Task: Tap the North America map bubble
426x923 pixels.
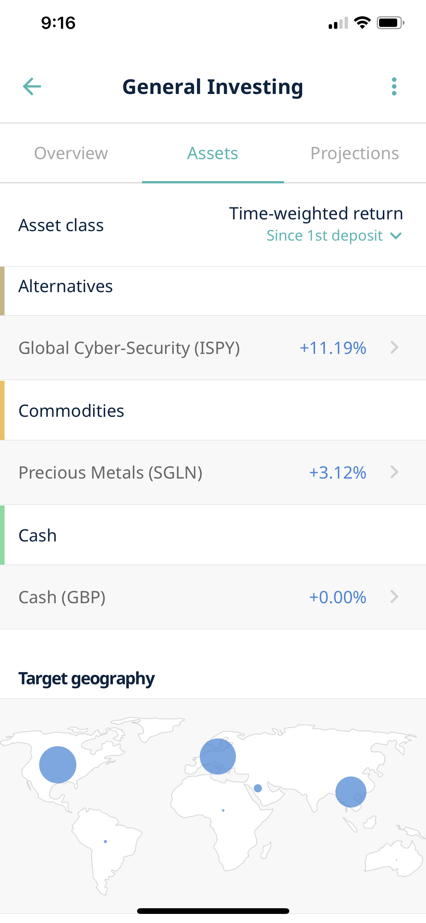Action: pyautogui.click(x=58, y=765)
